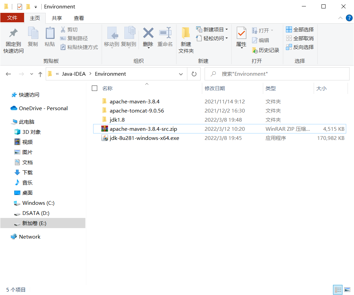Toggle the select-all checkbox beside 名称
Screen dimensions: 354x295
(x=94, y=88)
